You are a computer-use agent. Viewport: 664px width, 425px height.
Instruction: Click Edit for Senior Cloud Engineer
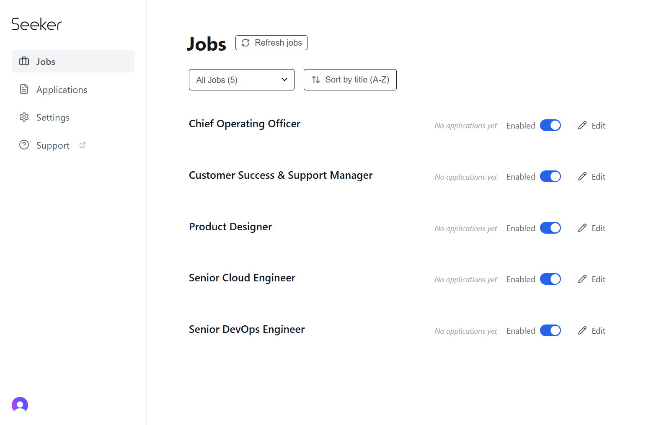592,279
